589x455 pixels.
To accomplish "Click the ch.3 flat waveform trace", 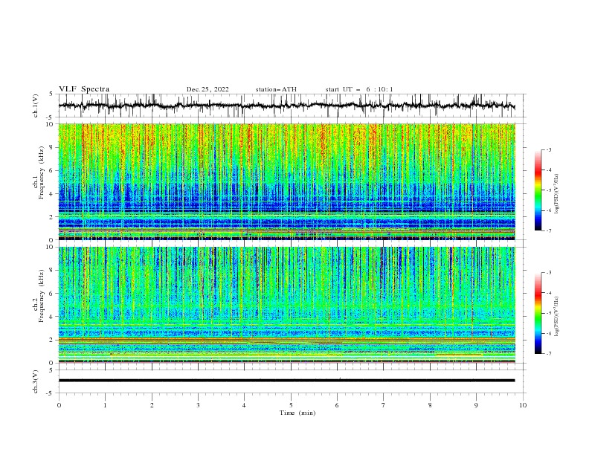I will coord(286,381).
